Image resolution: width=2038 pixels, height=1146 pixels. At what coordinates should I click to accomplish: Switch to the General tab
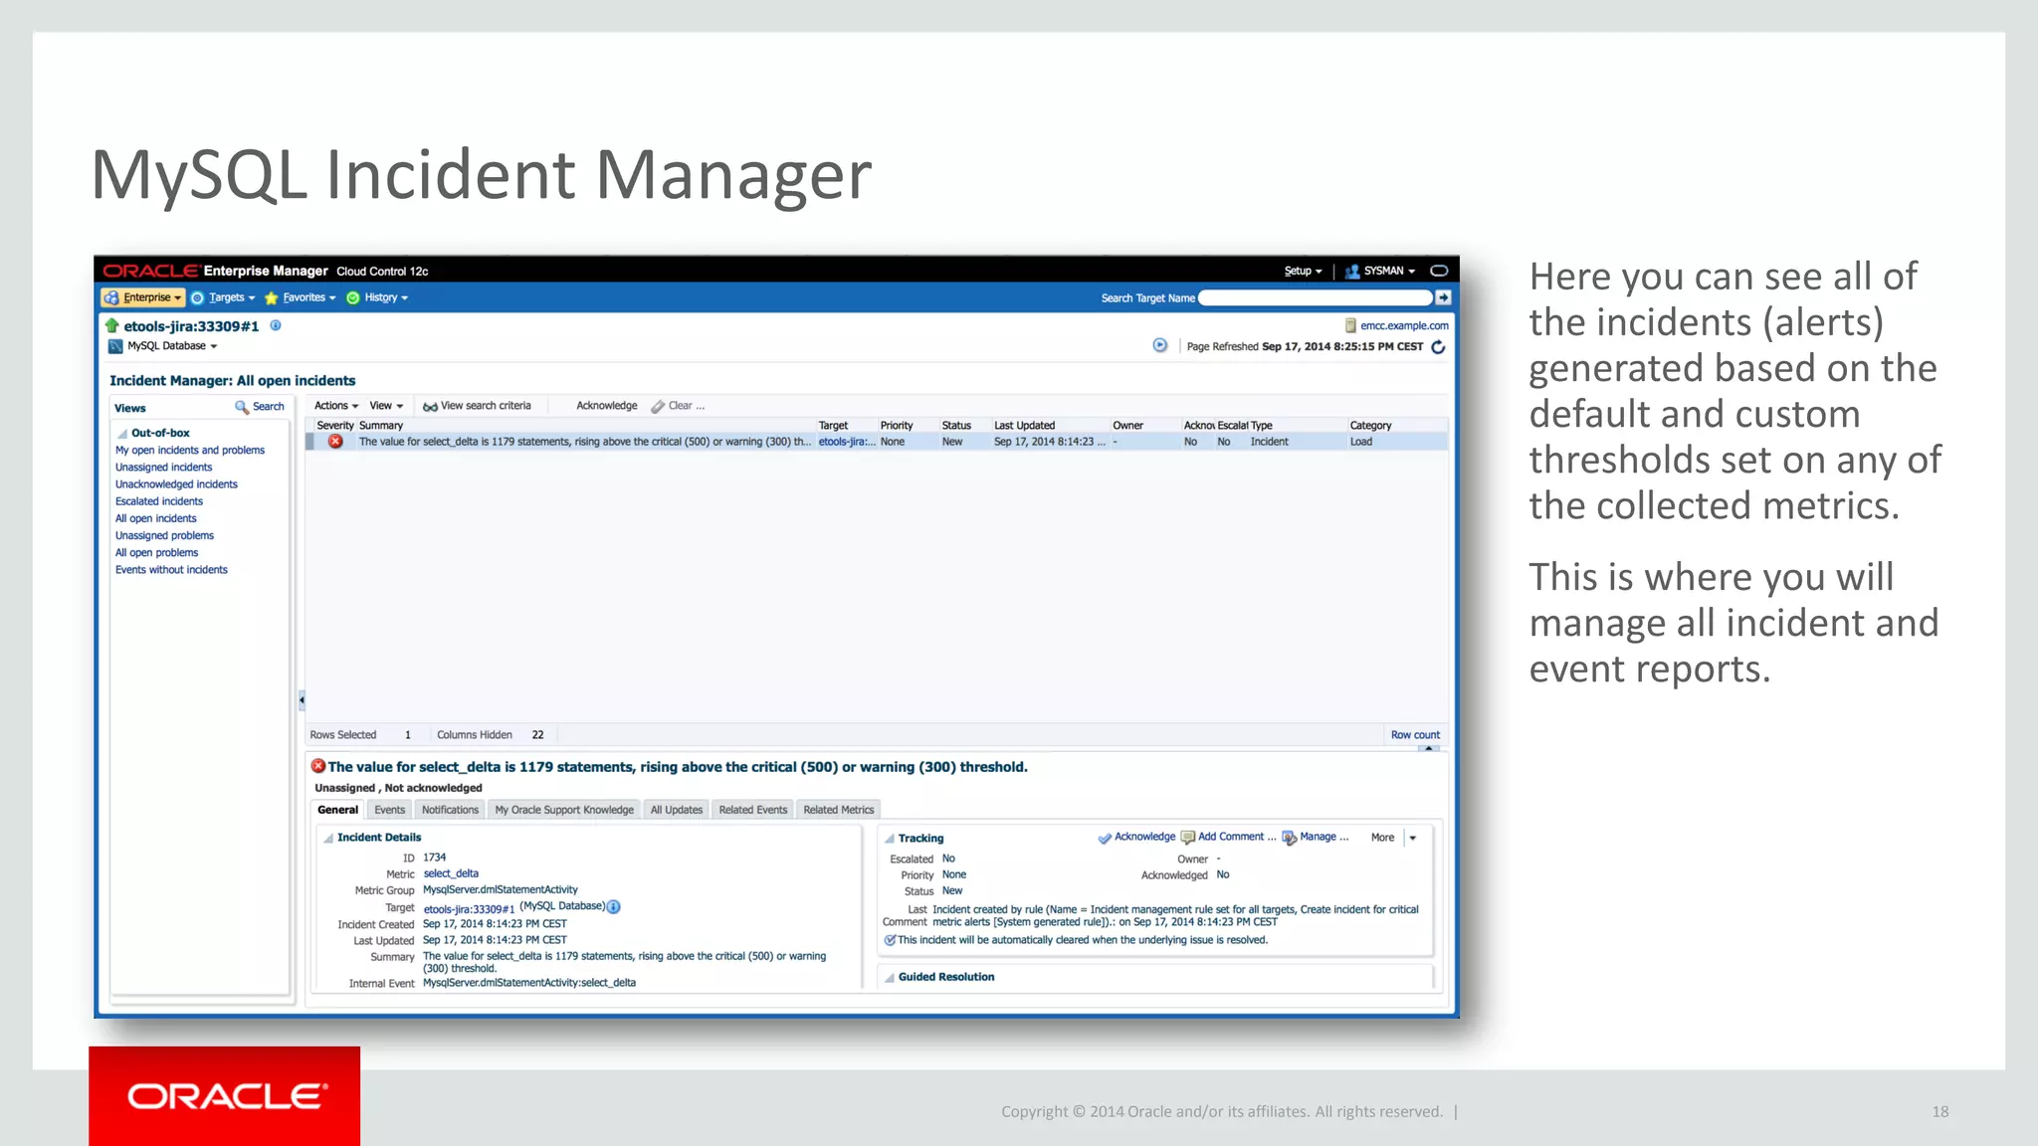338,810
